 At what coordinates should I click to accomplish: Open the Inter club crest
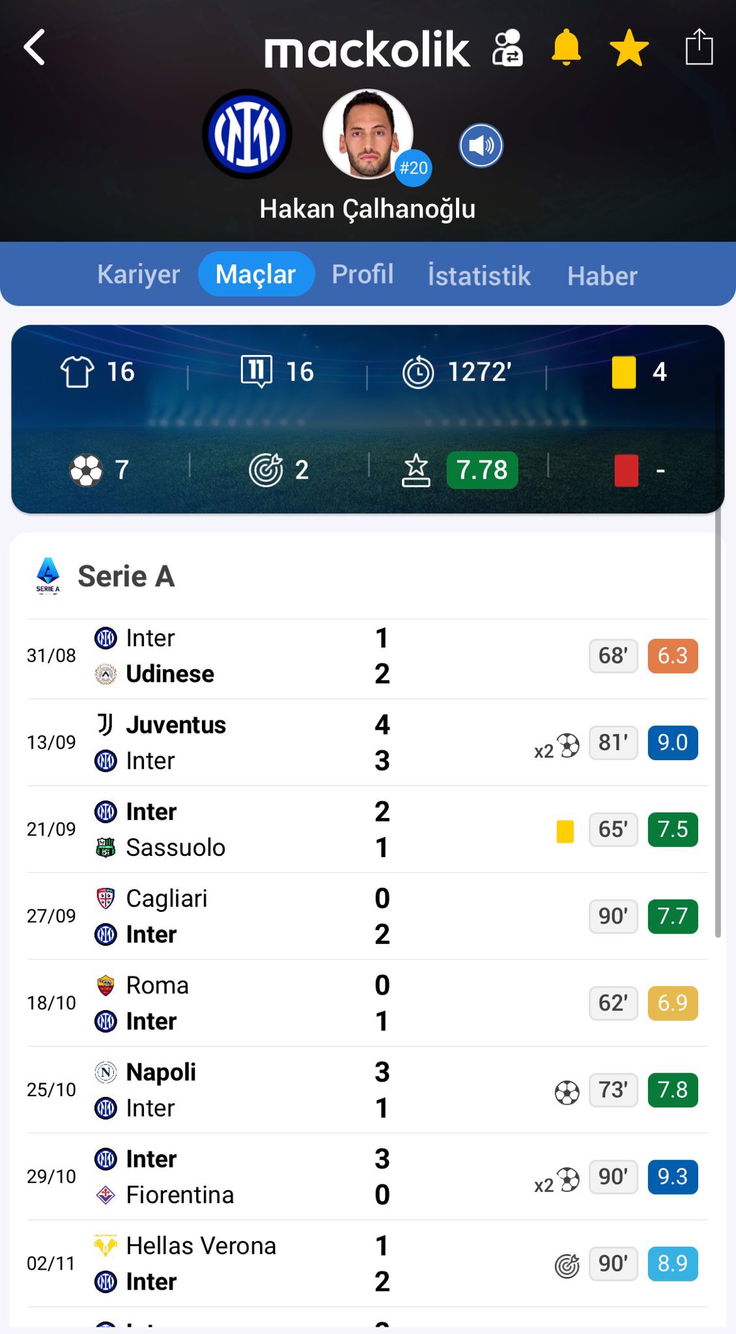[247, 134]
